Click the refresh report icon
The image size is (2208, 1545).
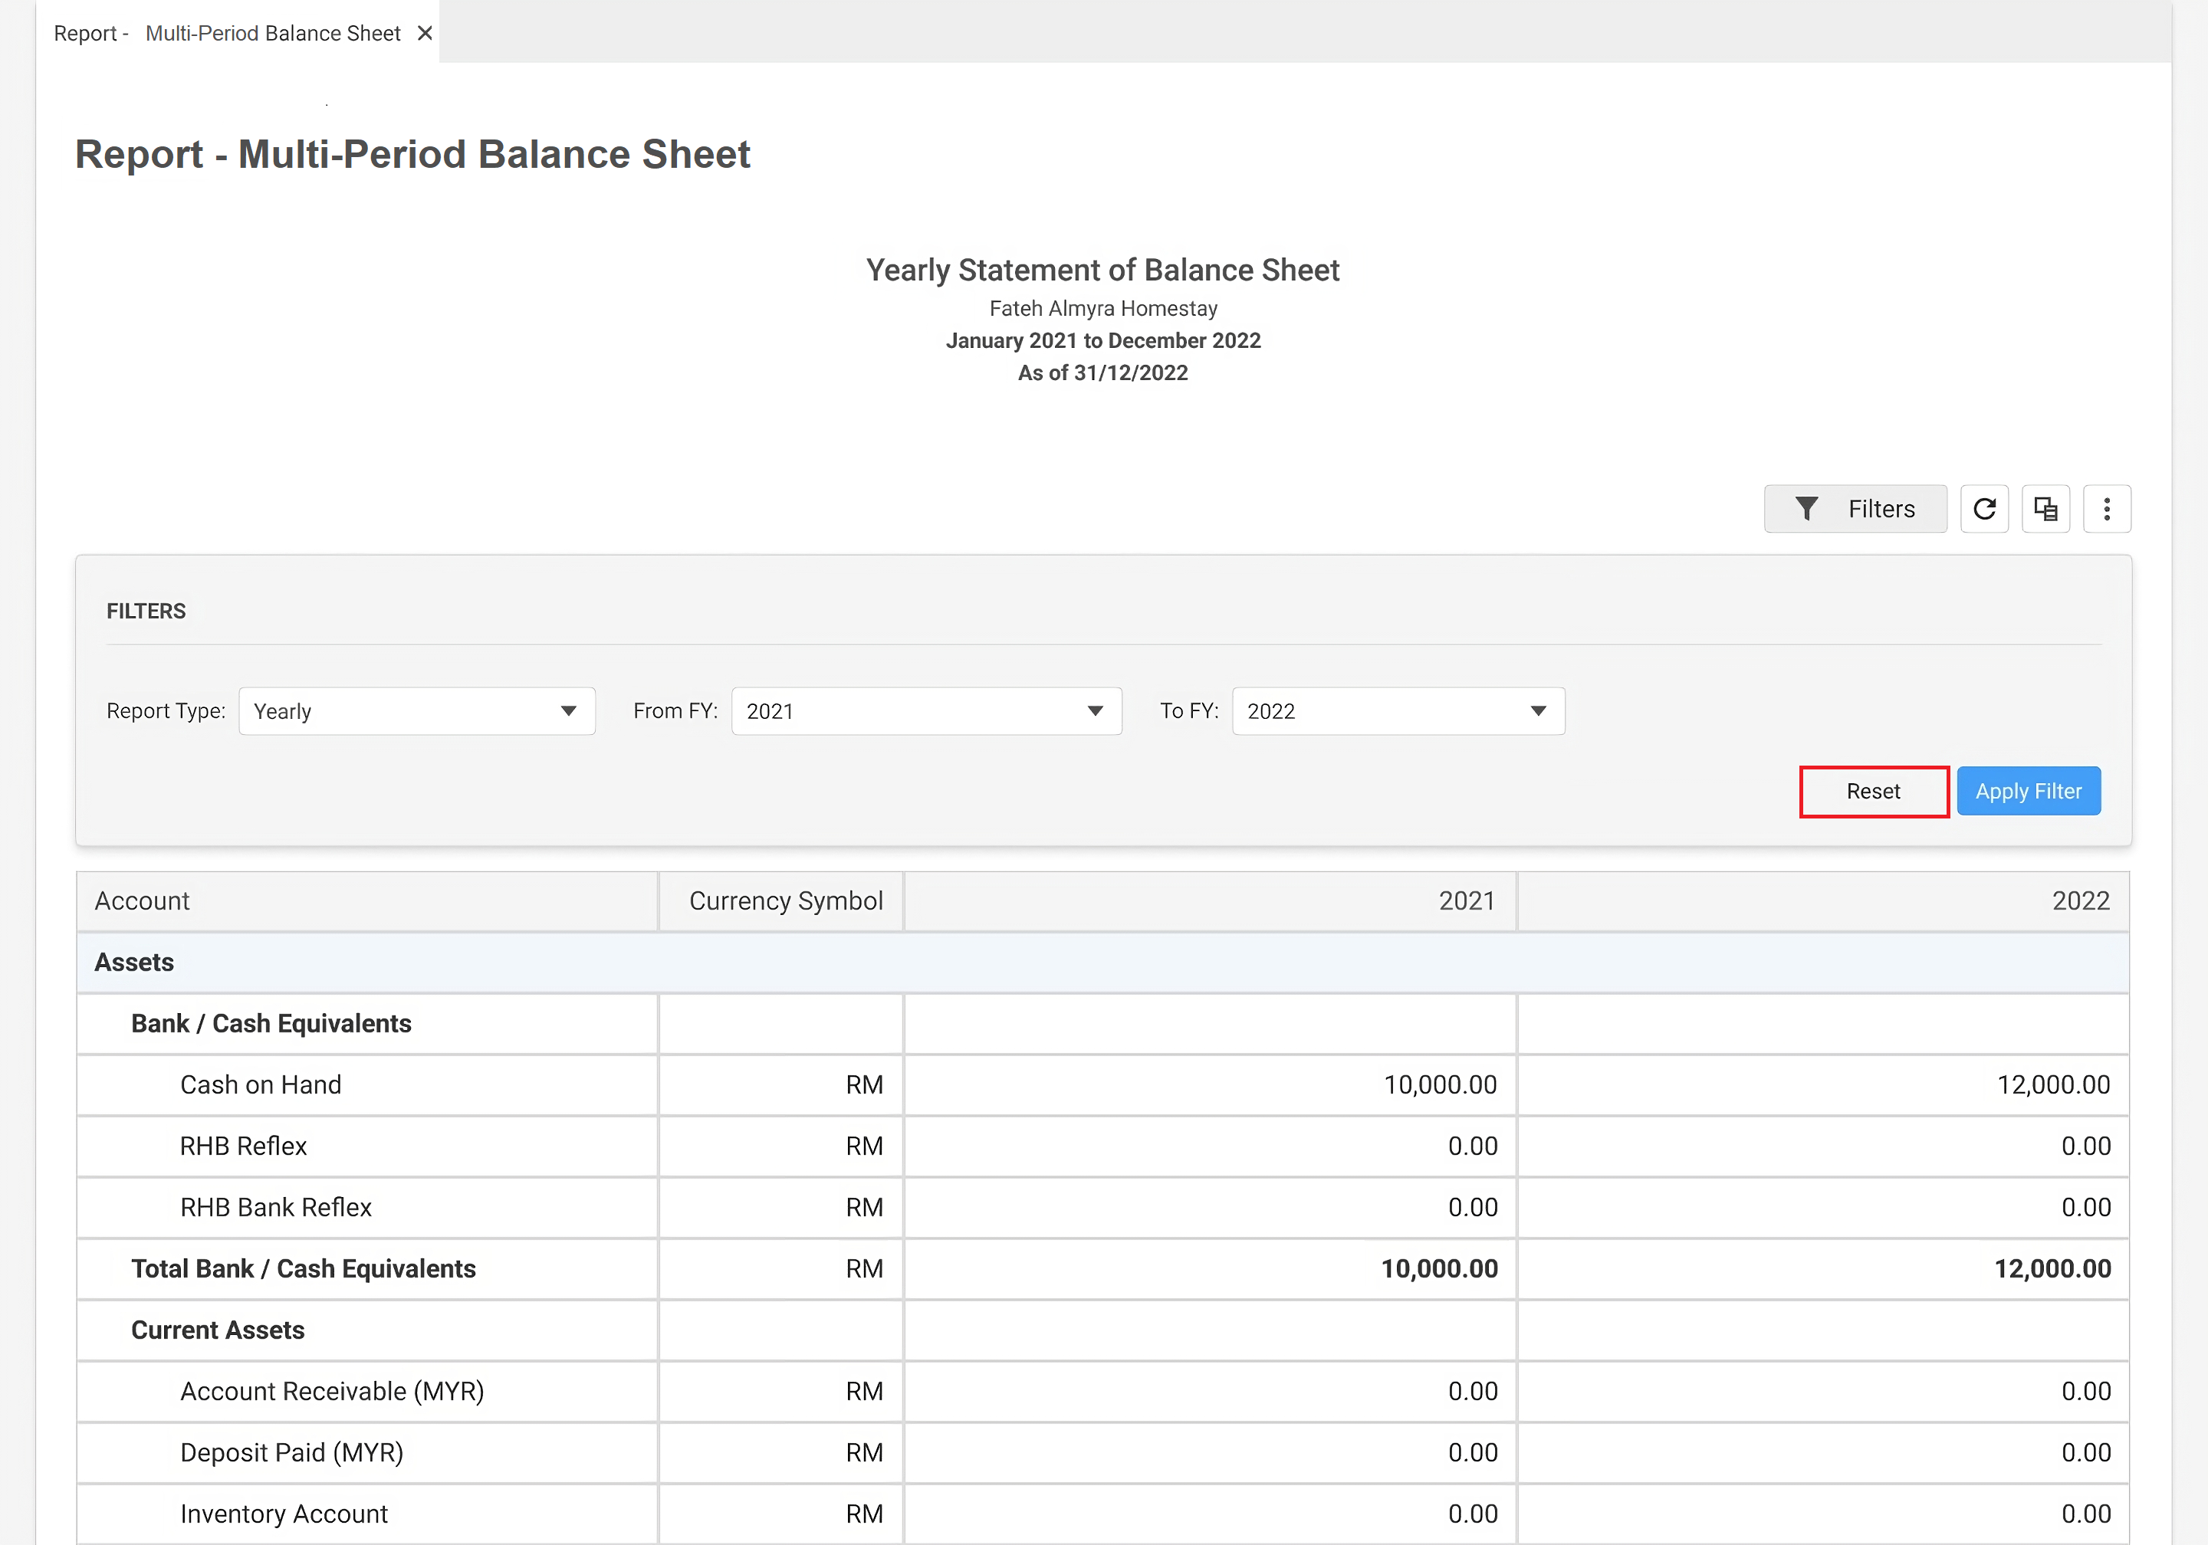(1984, 509)
